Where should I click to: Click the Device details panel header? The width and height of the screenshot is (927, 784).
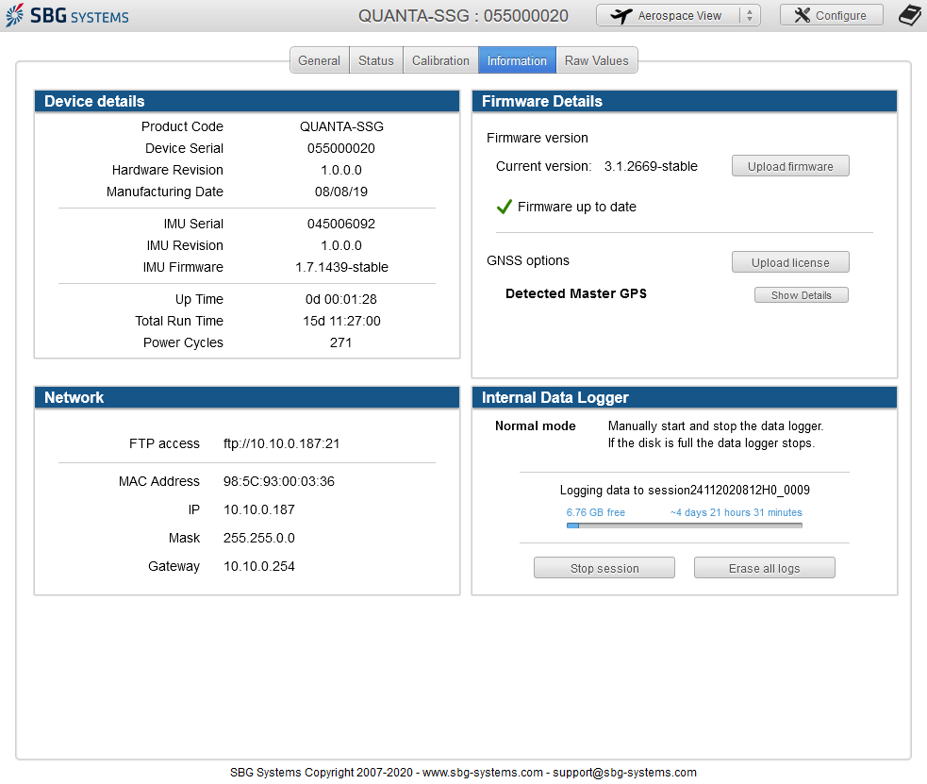[247, 101]
